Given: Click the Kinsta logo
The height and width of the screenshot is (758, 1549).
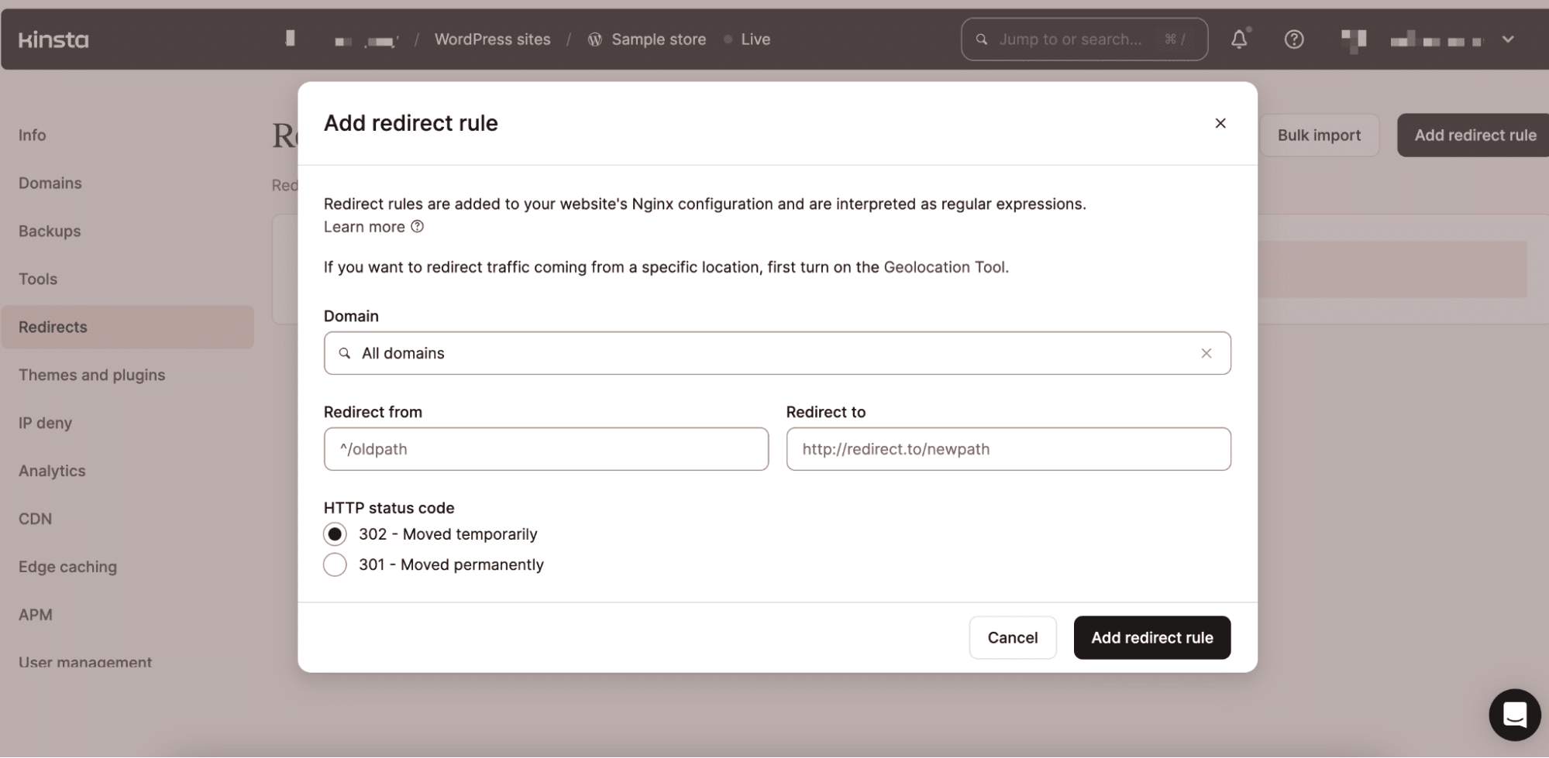Looking at the screenshot, I should [53, 39].
